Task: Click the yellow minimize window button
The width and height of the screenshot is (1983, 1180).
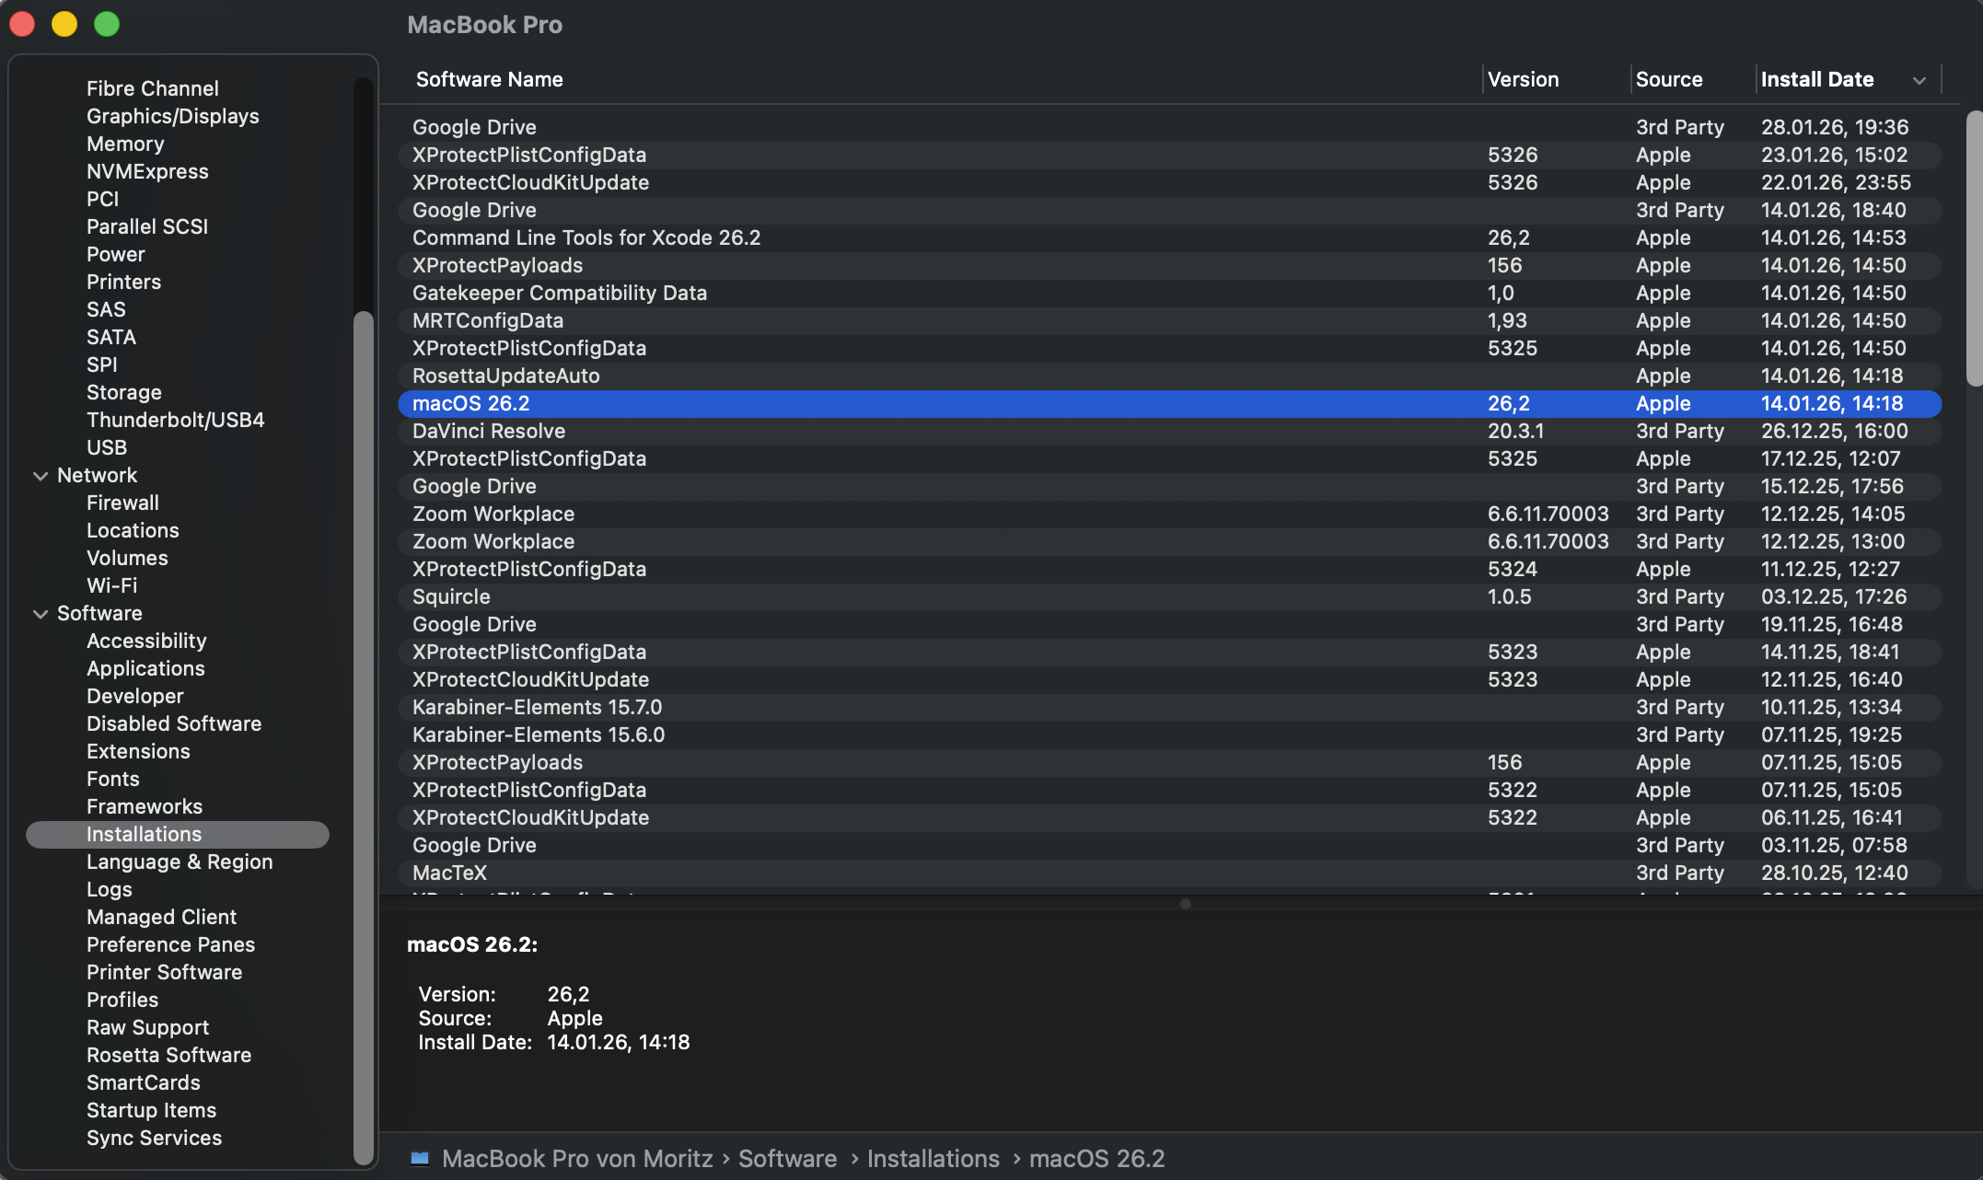Action: pos(64,24)
